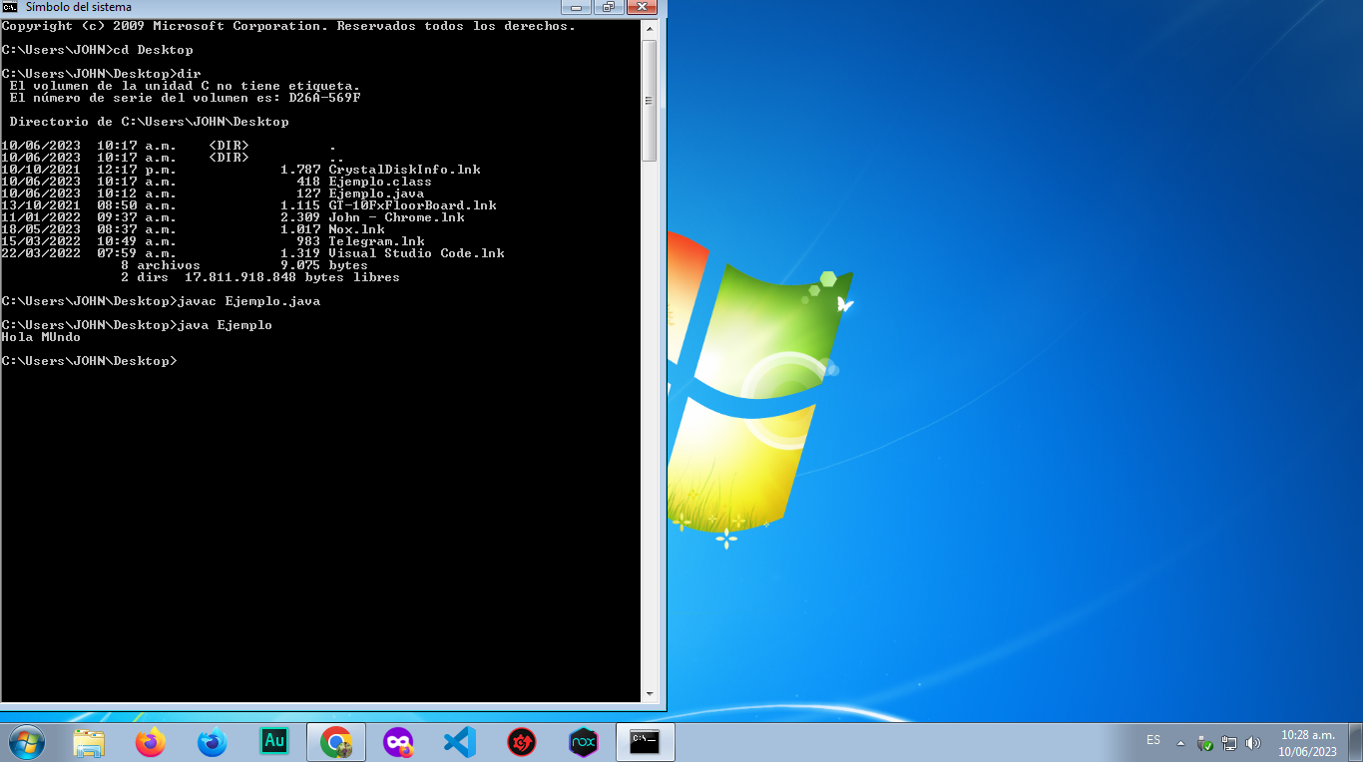Viewport: 1363px width, 766px height.
Task: Open the volume speaker tray icon
Action: 1253,744
